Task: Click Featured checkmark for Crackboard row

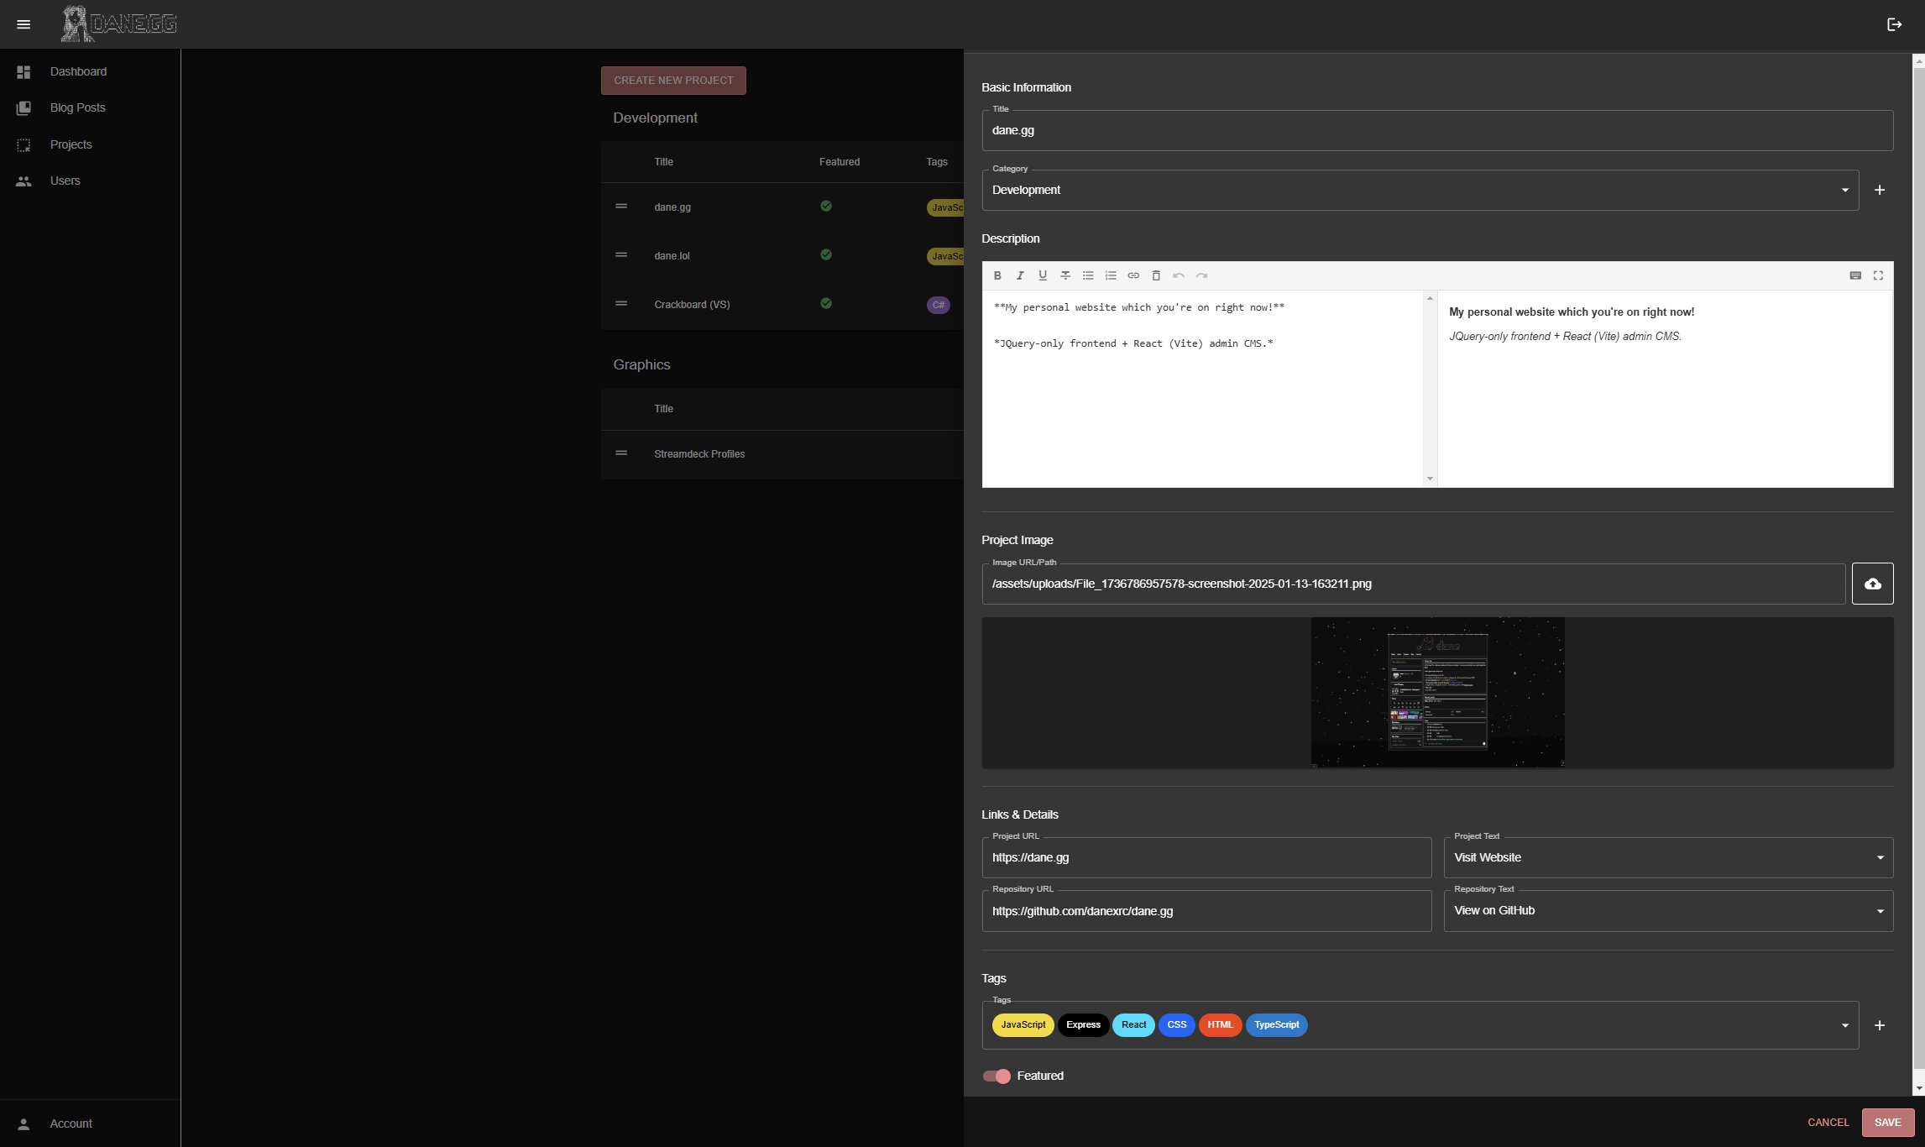Action: pyautogui.click(x=826, y=303)
